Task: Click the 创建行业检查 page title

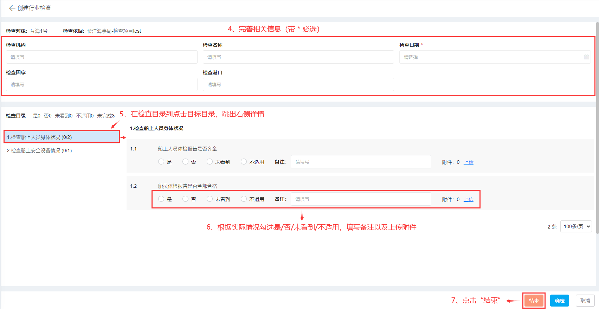Action: (34, 8)
